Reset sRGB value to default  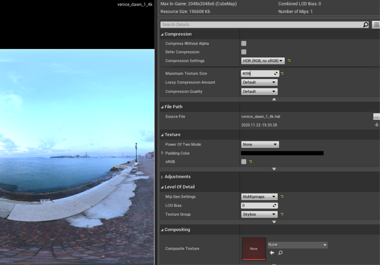tap(251, 162)
